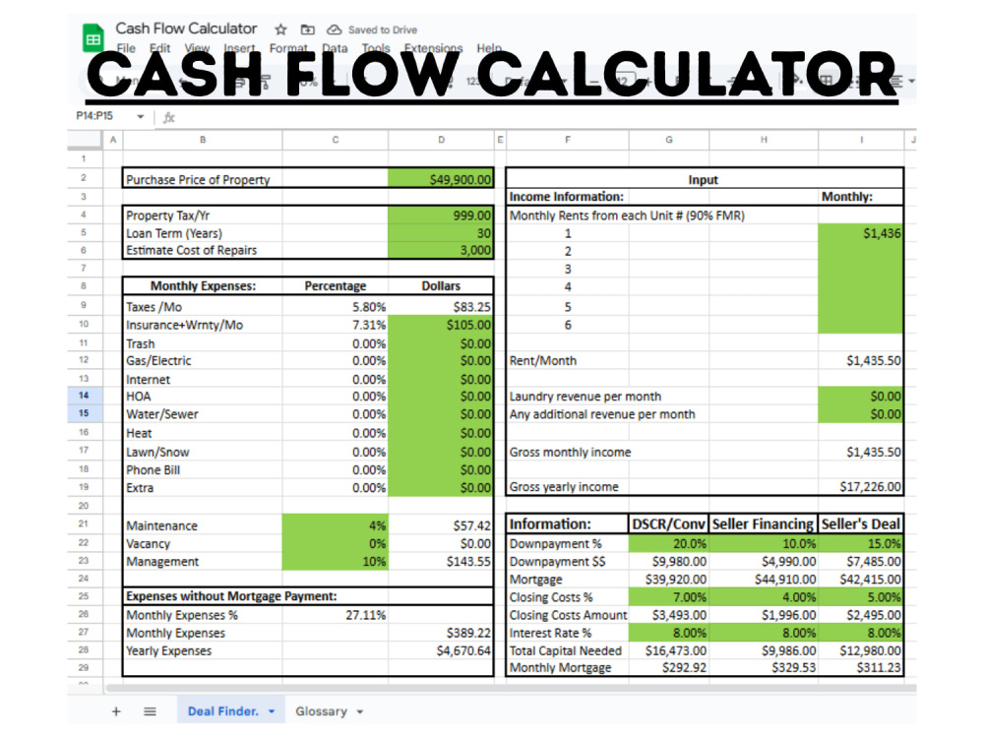Image resolution: width=984 pixels, height=738 pixels.
Task: Open the Extensions menu
Action: pyautogui.click(x=433, y=47)
